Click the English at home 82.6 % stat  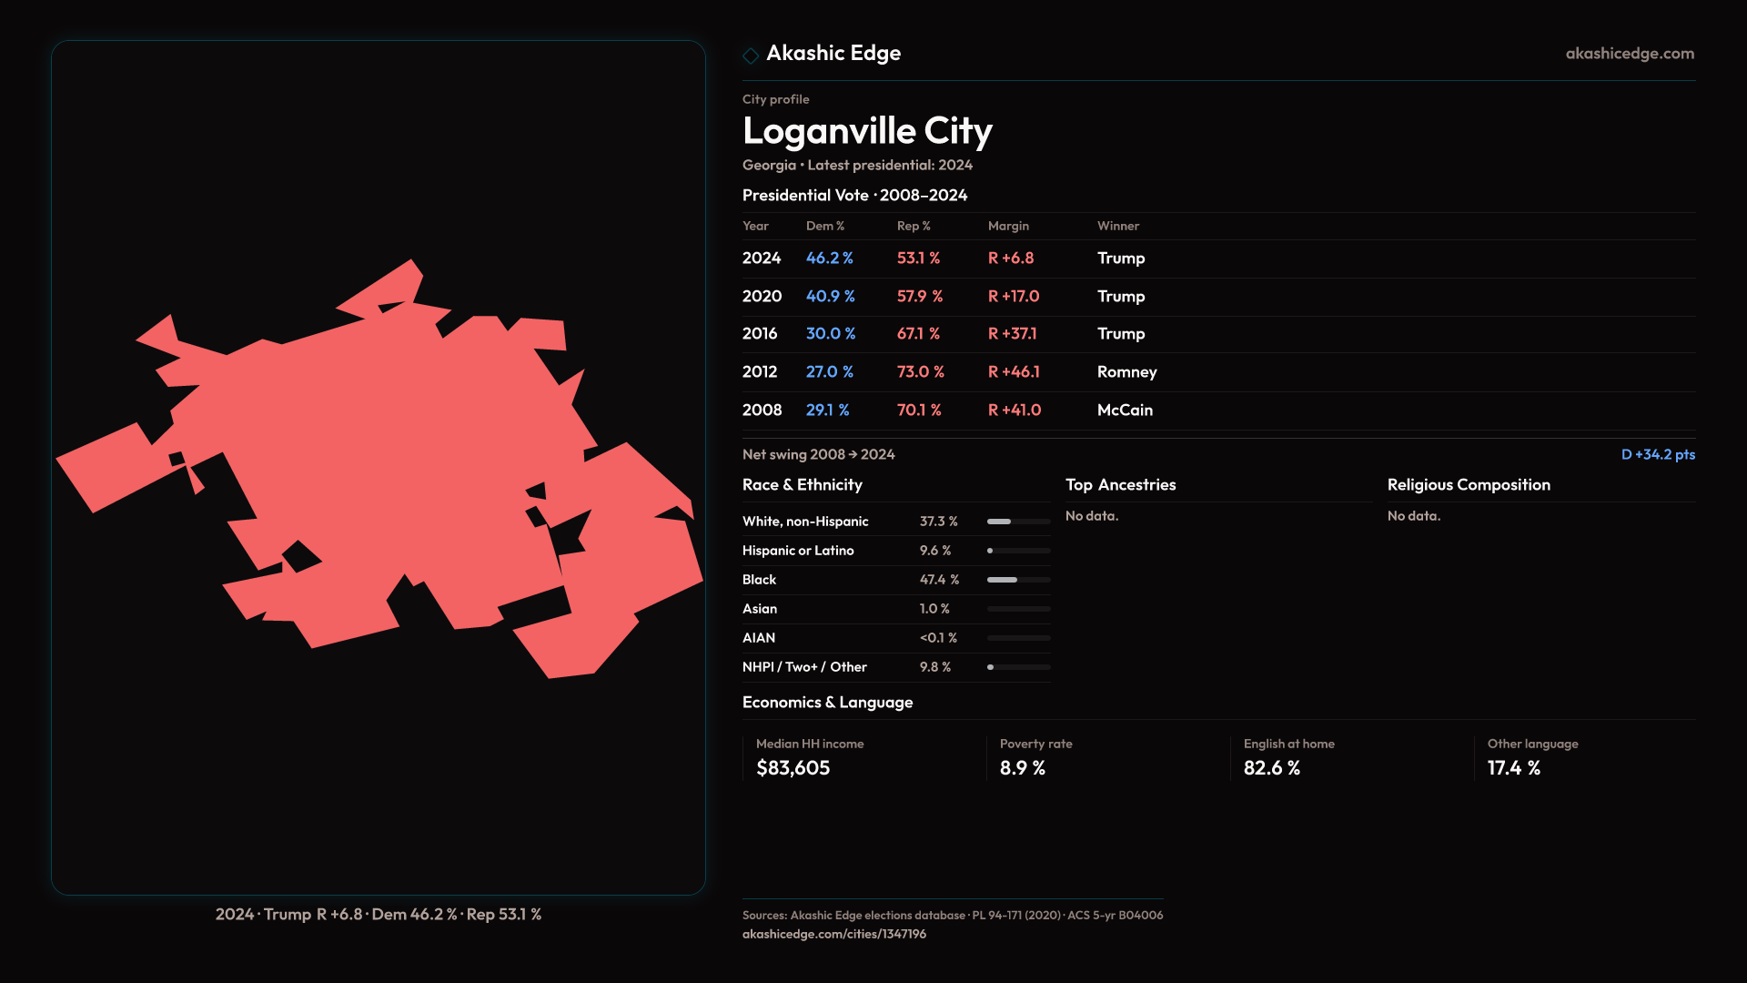pos(1271,768)
